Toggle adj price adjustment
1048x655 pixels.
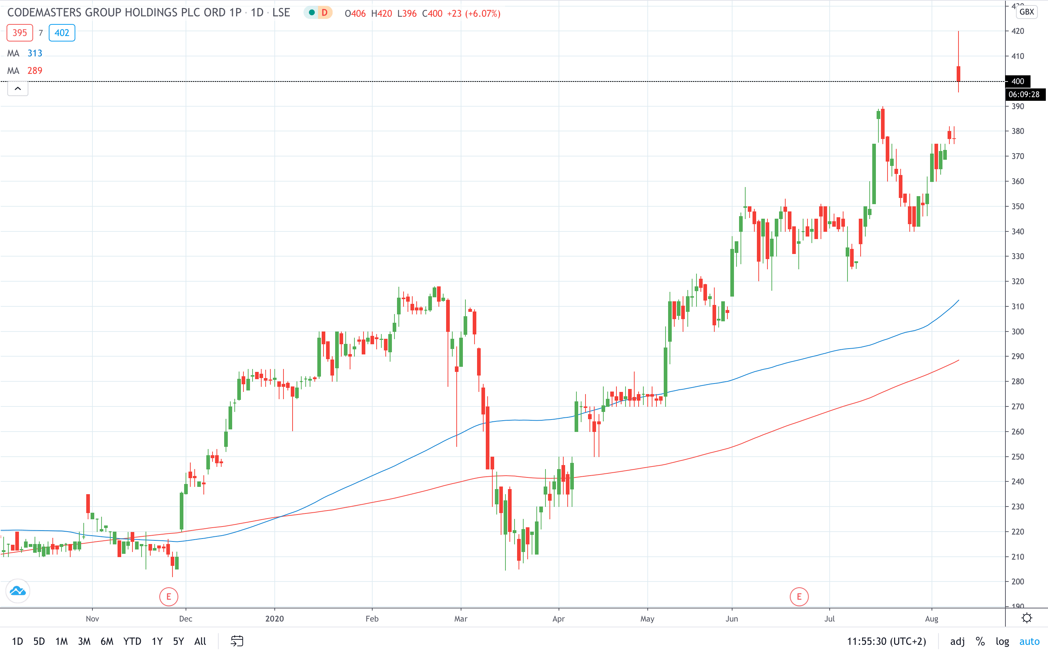(x=957, y=641)
